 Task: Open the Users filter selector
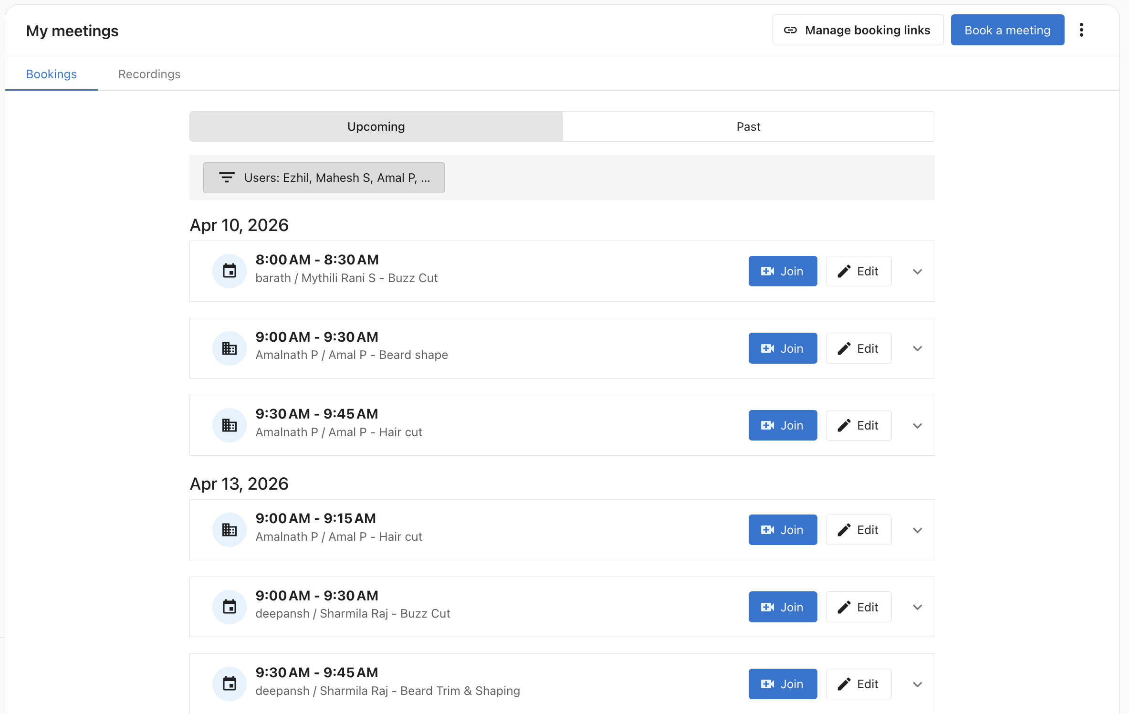(324, 177)
